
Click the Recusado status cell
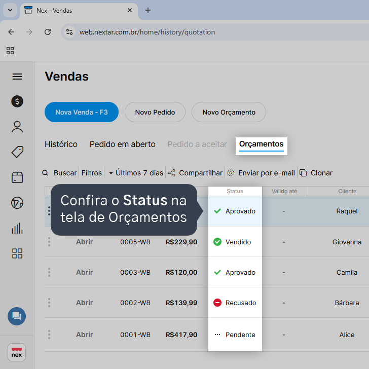(235, 303)
